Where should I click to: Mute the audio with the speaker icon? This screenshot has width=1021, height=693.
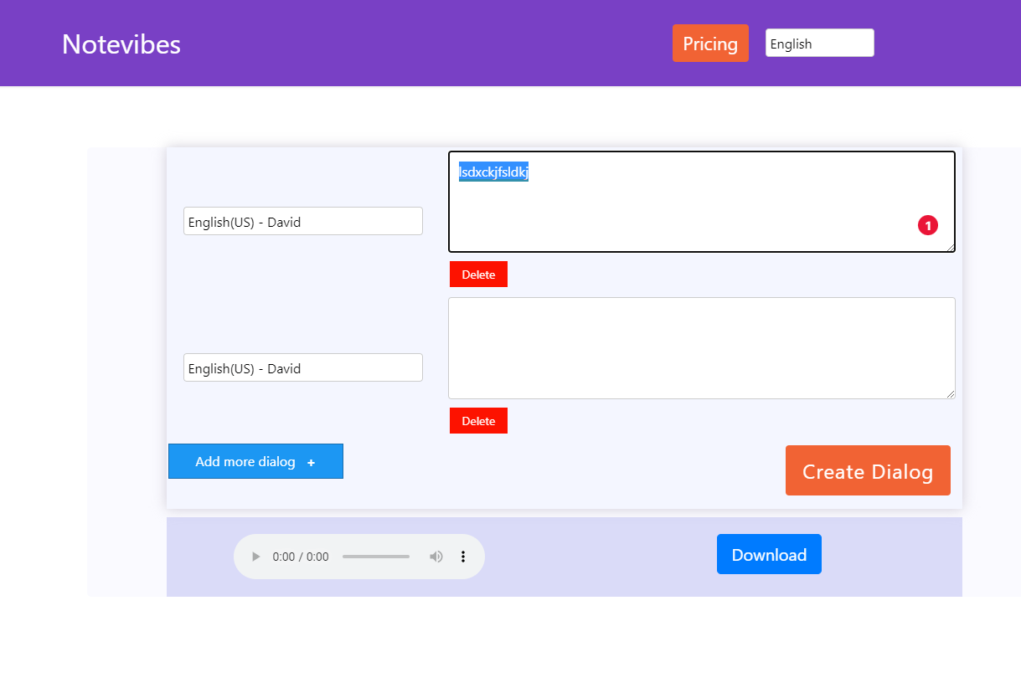[436, 556]
